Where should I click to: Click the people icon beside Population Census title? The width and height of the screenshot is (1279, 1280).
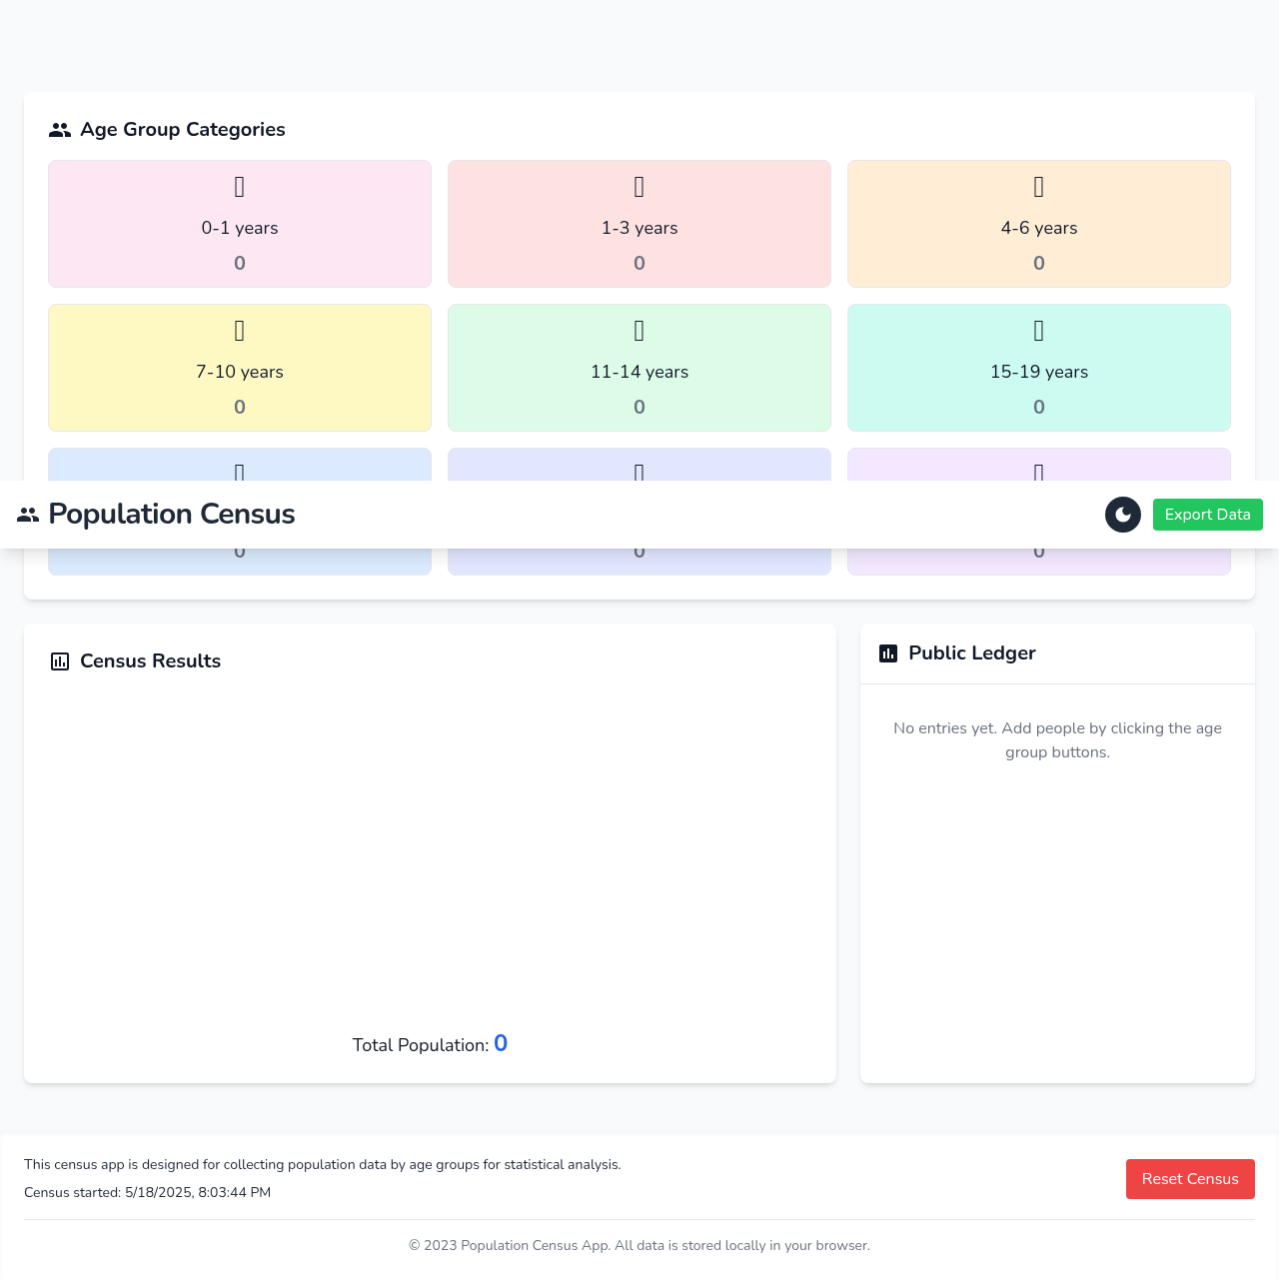pyautogui.click(x=29, y=515)
